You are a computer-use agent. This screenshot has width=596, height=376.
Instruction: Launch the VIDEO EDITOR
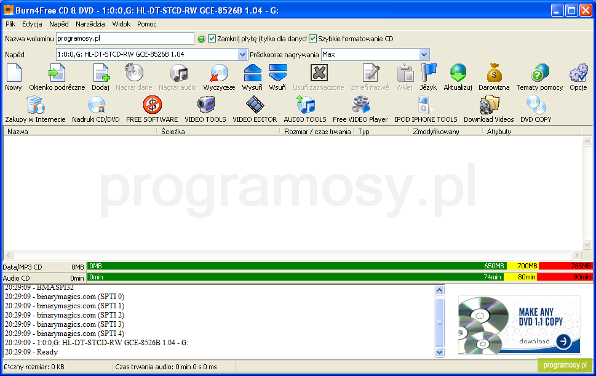coord(255,110)
